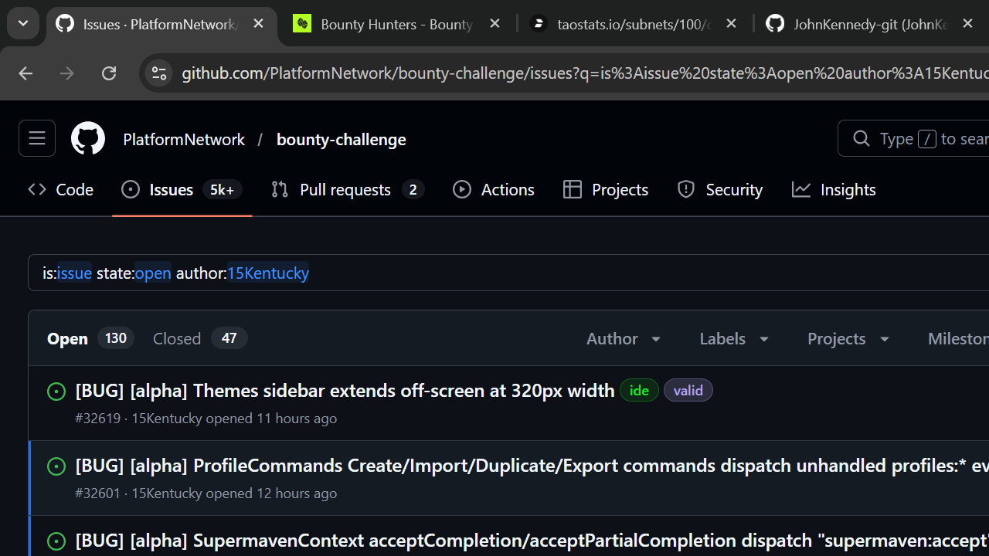Show the 130 Open issues
989x556 pixels.
tap(90, 338)
